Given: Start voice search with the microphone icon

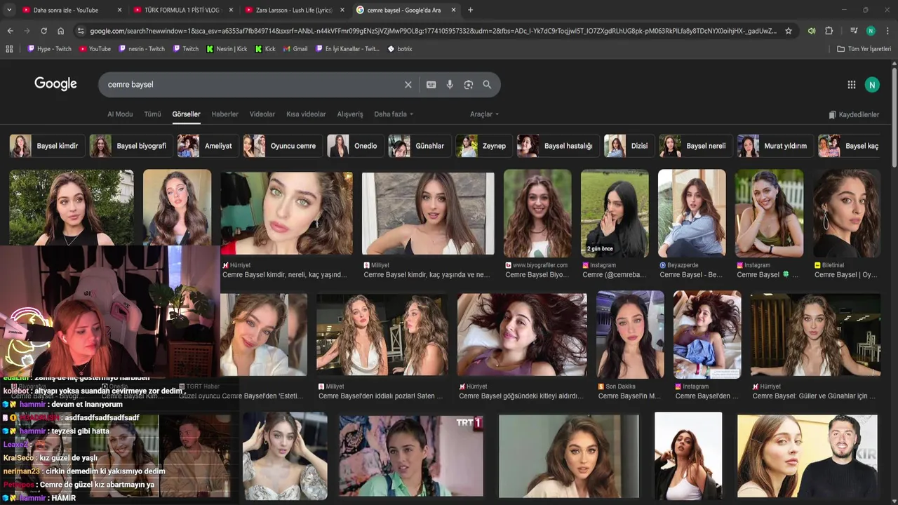Looking at the screenshot, I should point(450,85).
